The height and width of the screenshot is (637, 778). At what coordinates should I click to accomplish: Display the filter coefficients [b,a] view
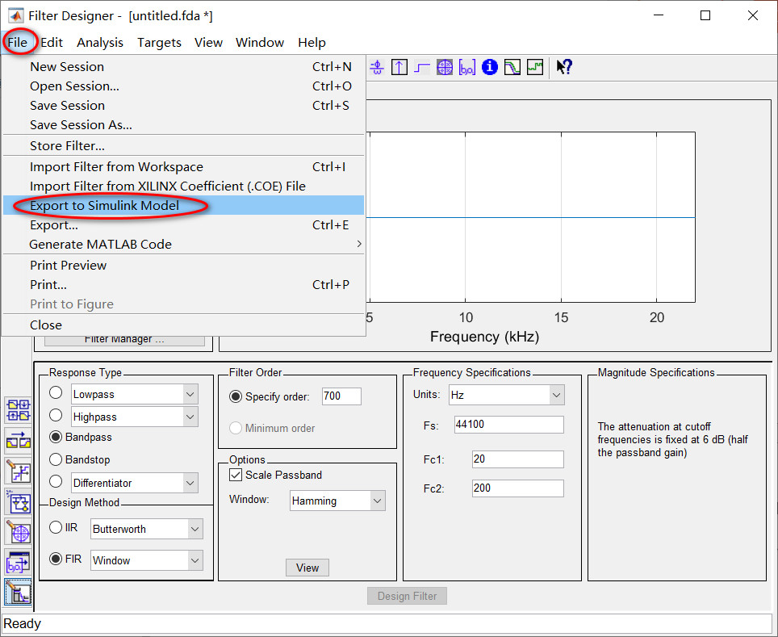467,67
